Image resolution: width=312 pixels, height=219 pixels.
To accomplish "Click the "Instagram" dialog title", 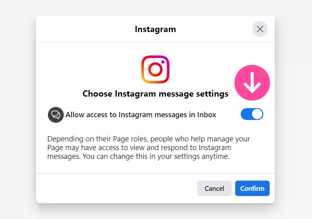I will [x=155, y=29].
